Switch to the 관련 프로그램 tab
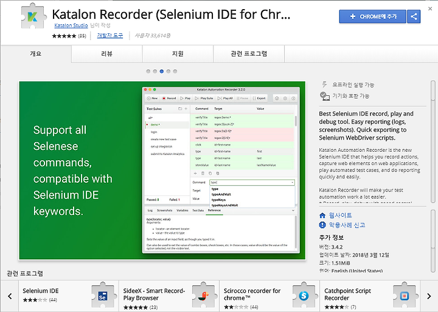 coord(249,53)
